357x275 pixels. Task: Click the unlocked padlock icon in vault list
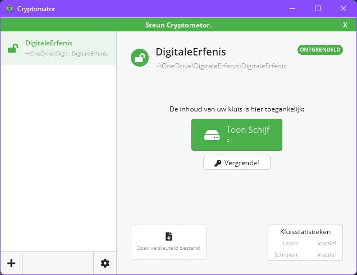(13, 48)
